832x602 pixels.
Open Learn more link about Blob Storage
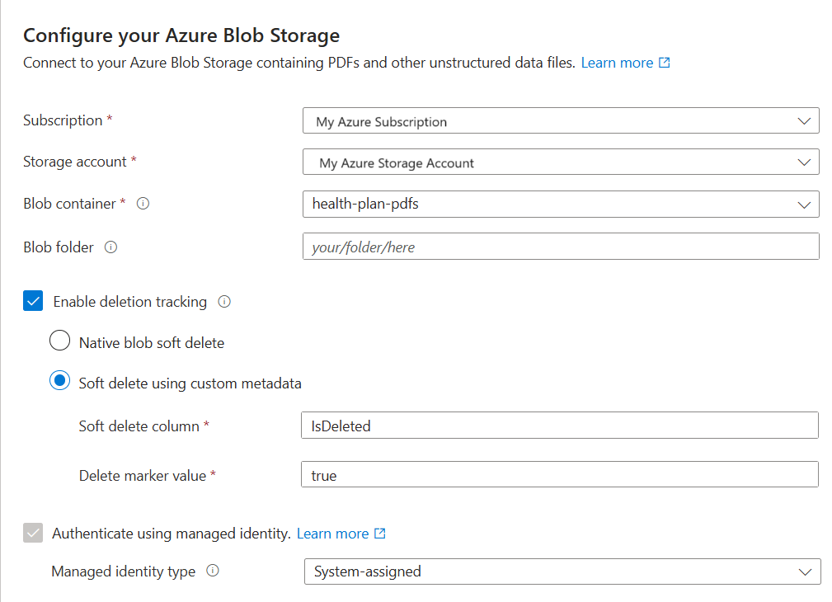pyautogui.click(x=617, y=63)
